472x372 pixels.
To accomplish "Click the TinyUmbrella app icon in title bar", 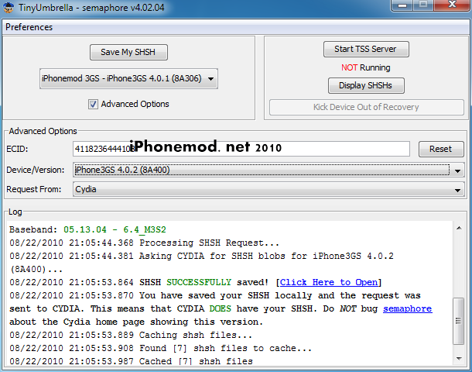I will pyautogui.click(x=9, y=7).
